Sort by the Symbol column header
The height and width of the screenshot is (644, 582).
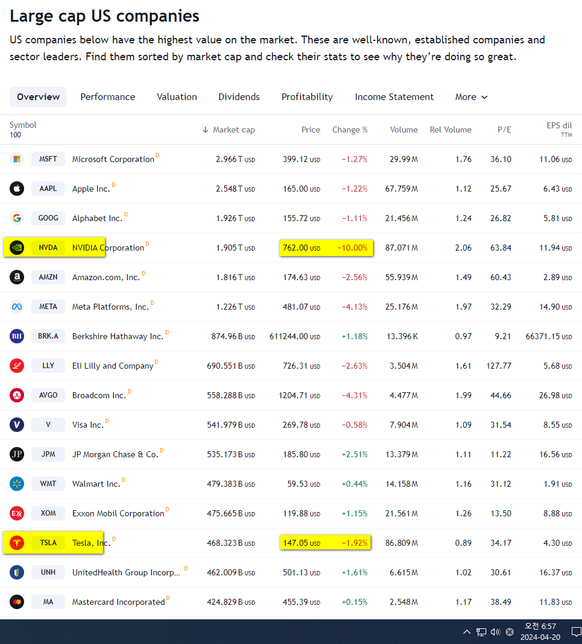[23, 125]
